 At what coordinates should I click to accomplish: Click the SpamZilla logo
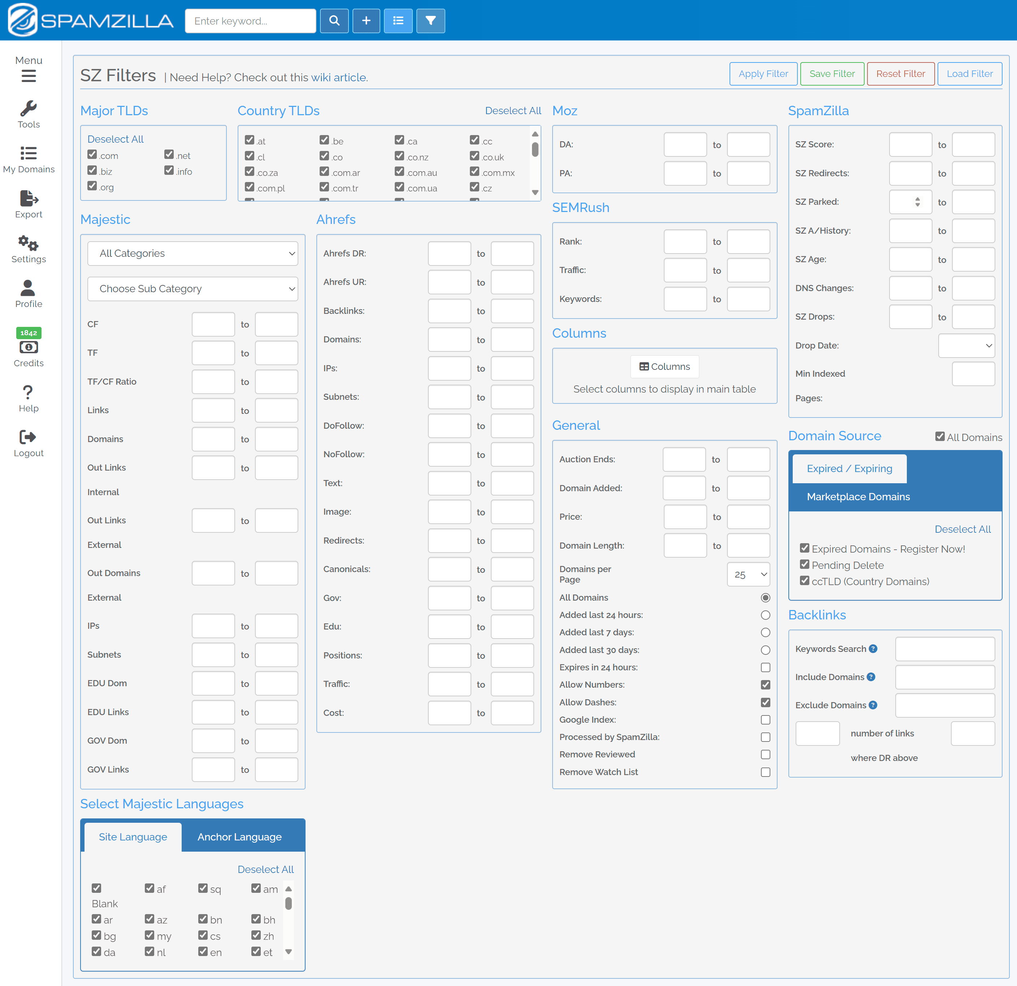[91, 20]
